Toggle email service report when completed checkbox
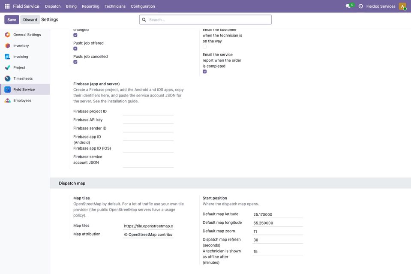Image resolution: width=411 pixels, height=274 pixels. pyautogui.click(x=205, y=72)
